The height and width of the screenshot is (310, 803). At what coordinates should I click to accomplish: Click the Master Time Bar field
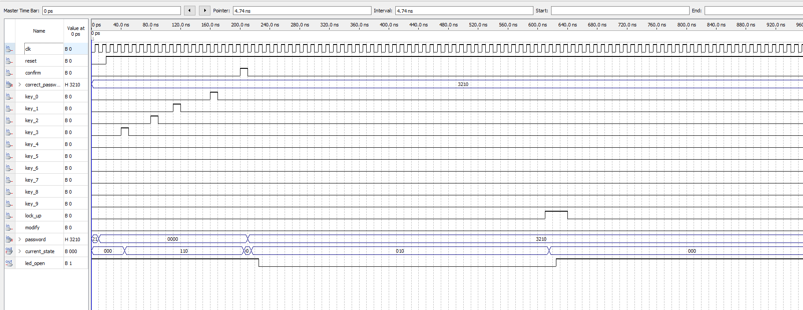[x=112, y=11]
